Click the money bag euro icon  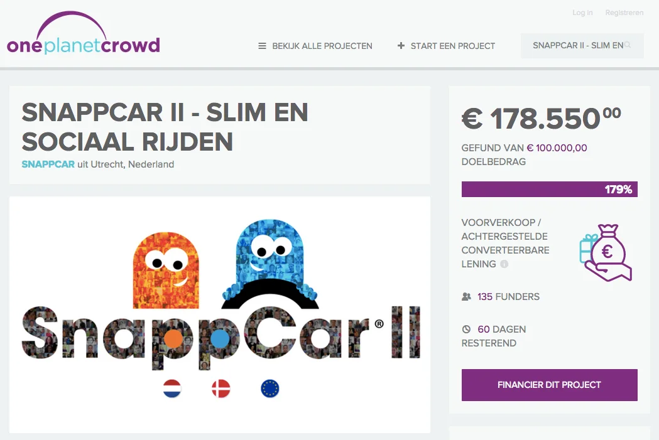point(606,252)
